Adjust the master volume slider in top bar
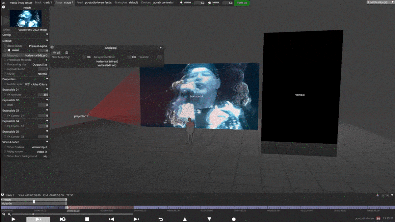This screenshot has height=222, width=395. point(216,3)
